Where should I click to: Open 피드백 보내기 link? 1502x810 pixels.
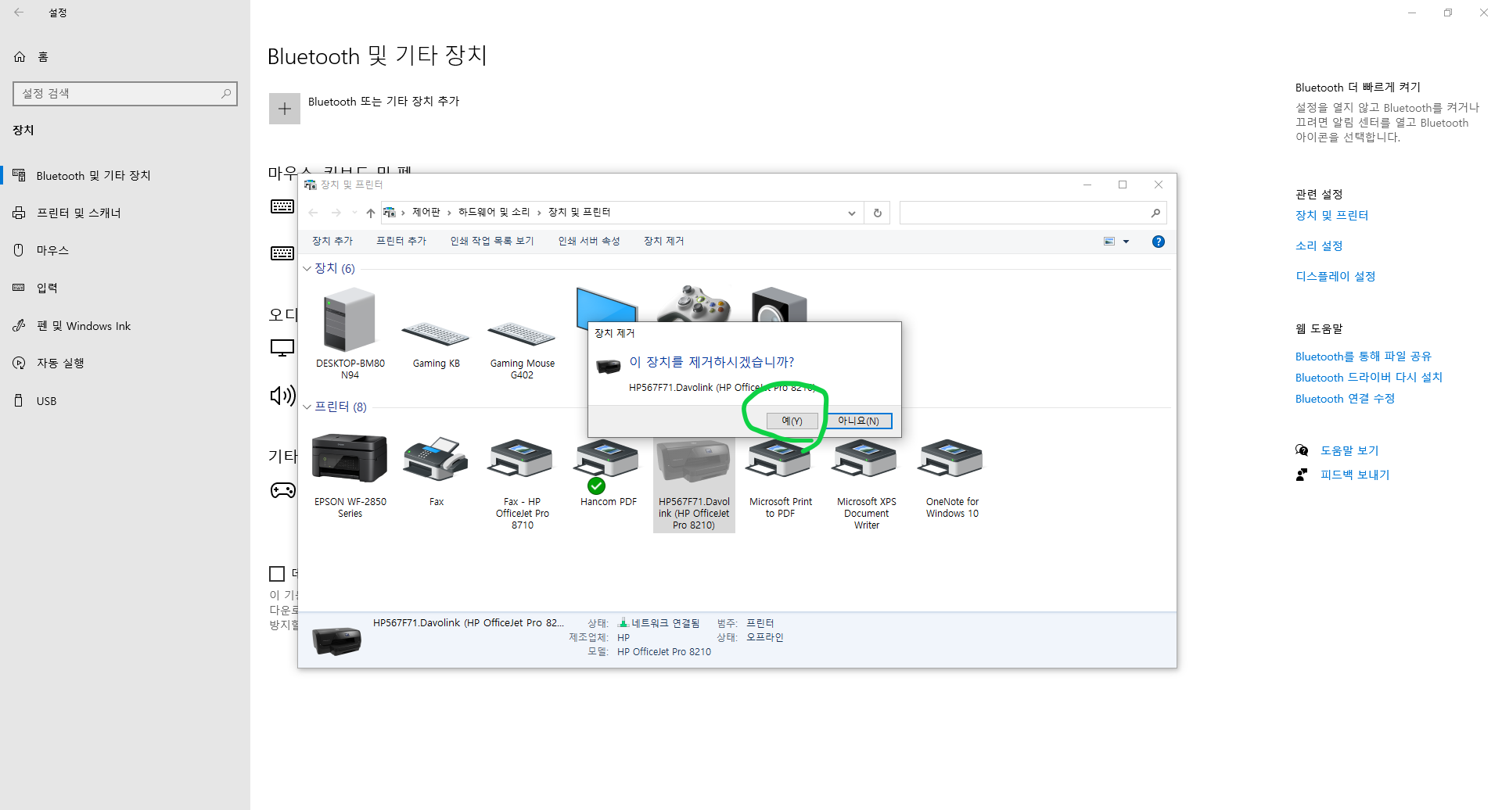coord(1355,475)
